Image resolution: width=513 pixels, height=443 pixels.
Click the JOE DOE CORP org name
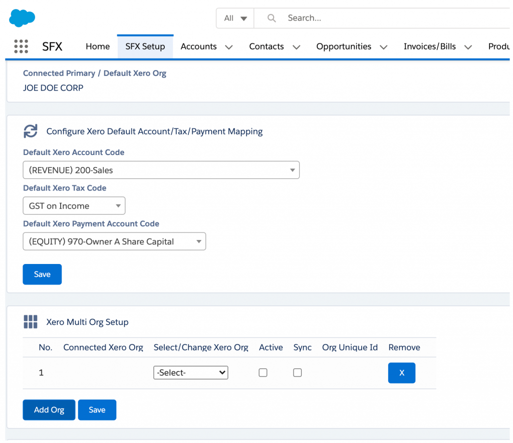point(53,88)
